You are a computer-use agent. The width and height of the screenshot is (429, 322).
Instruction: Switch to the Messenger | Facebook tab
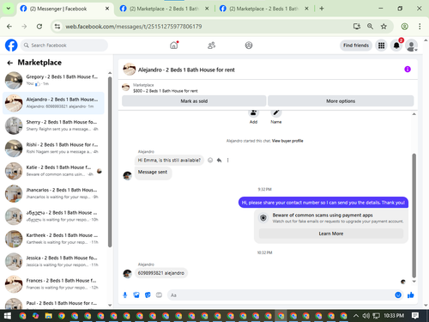(65, 9)
